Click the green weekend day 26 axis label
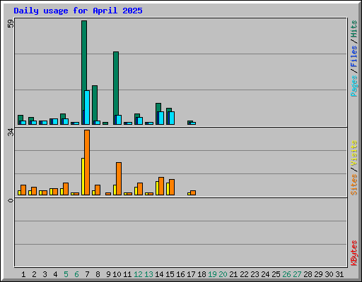The width and height of the screenshot is (362, 282). (x=286, y=274)
